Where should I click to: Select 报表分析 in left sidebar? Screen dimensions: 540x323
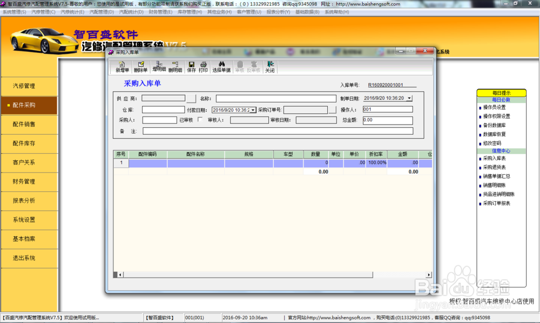click(x=29, y=201)
